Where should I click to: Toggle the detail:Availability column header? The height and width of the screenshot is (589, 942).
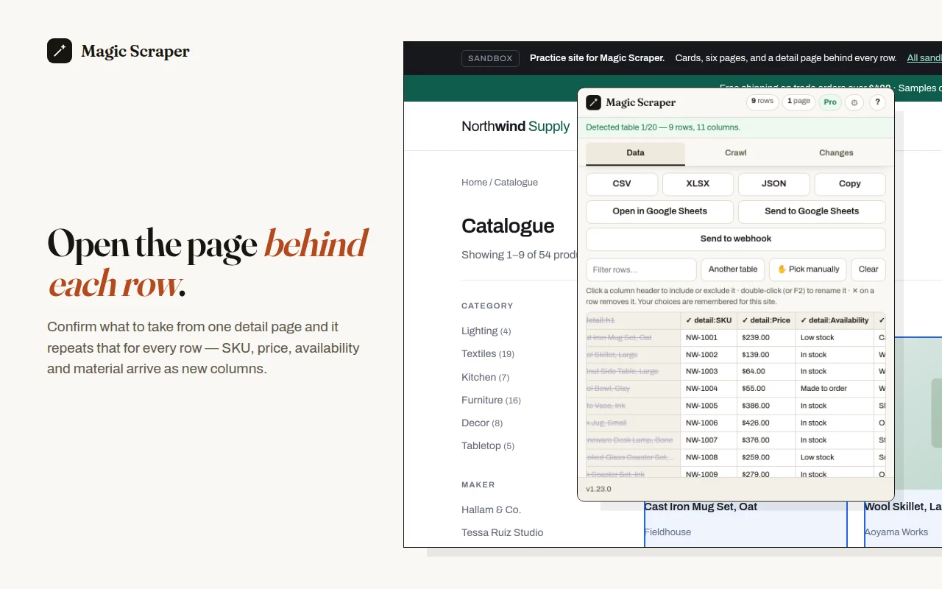tap(835, 320)
